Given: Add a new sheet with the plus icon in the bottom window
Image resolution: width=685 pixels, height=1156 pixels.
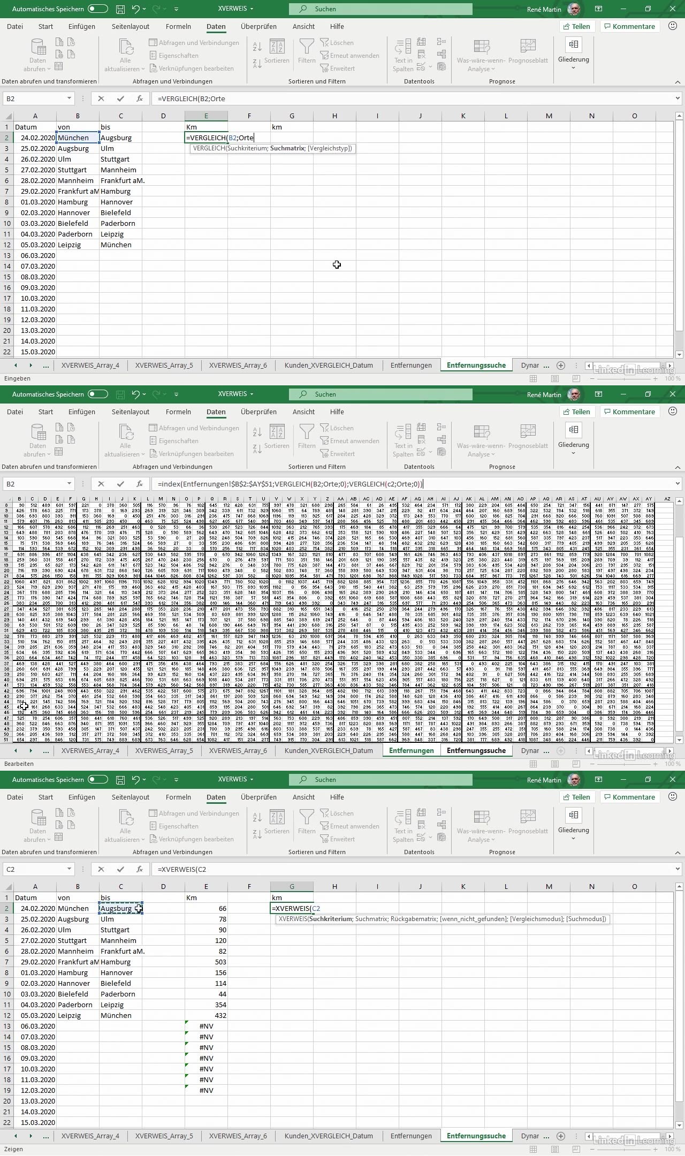Looking at the screenshot, I should [x=561, y=1136].
